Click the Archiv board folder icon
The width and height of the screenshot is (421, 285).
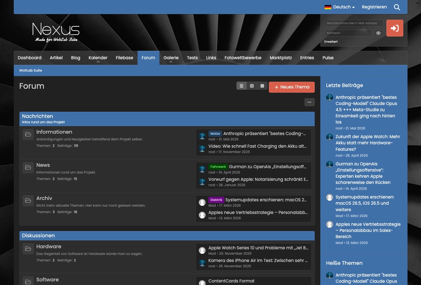pos(28,201)
